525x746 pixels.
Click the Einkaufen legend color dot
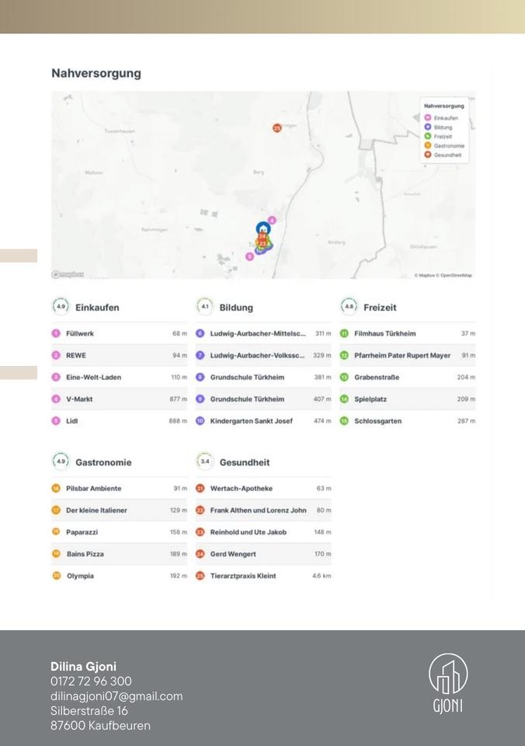(x=427, y=118)
